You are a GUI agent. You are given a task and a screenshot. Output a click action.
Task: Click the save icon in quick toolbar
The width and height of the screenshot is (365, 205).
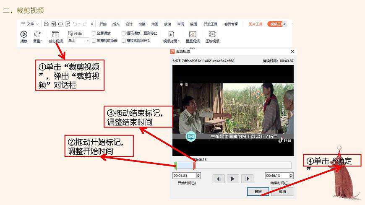[46, 24]
